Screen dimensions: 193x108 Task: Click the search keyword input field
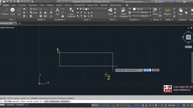[137, 2]
